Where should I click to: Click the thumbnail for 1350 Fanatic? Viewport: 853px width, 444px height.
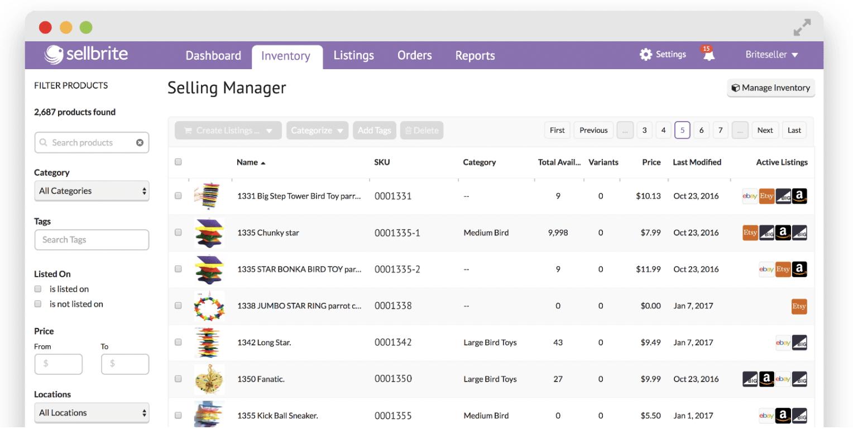point(210,379)
